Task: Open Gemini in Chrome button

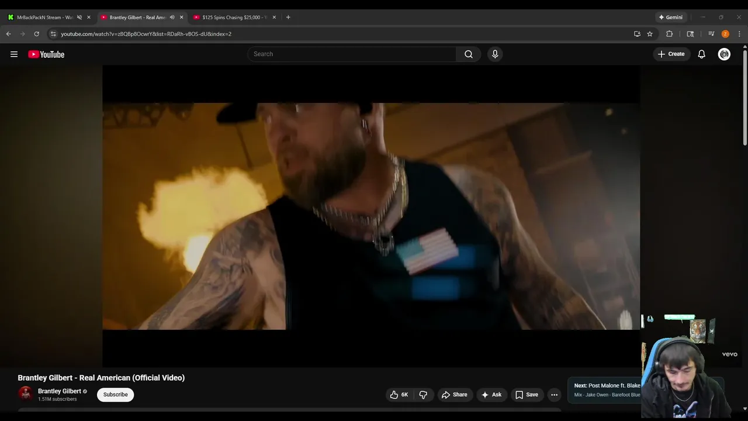Action: click(x=671, y=17)
